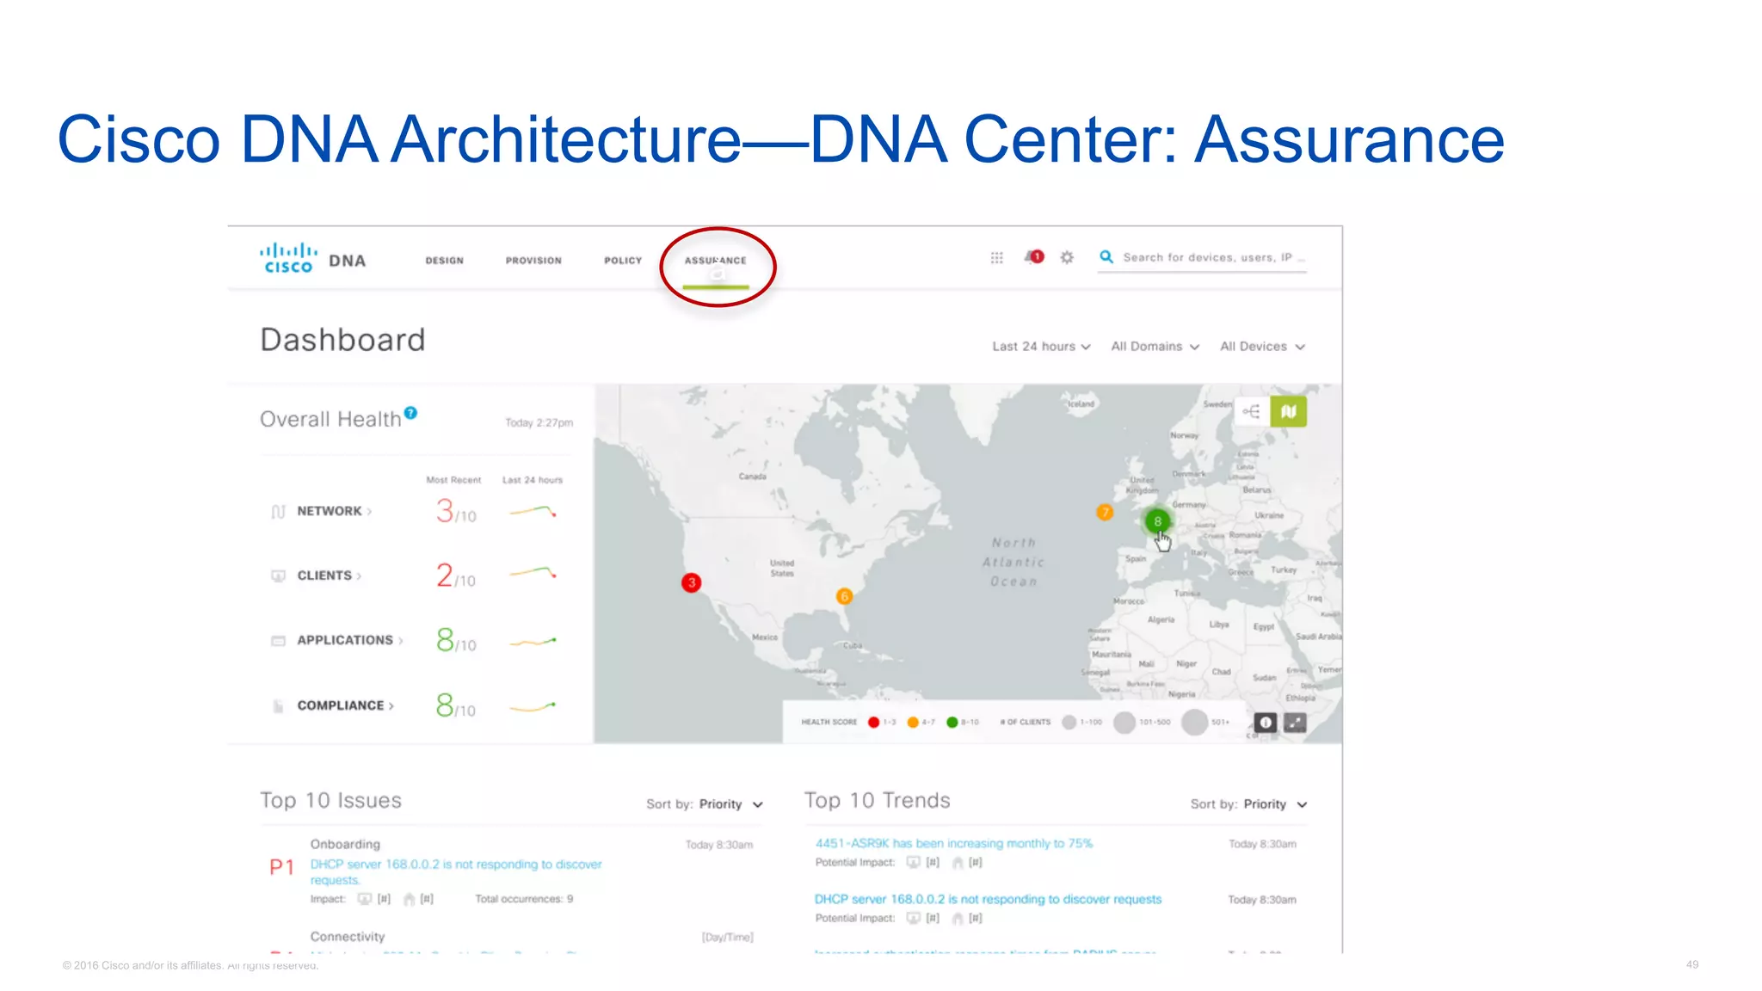
Task: Switch to the Design tab
Action: [444, 260]
